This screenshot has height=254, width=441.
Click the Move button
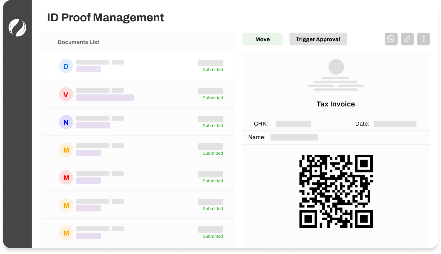tap(262, 39)
